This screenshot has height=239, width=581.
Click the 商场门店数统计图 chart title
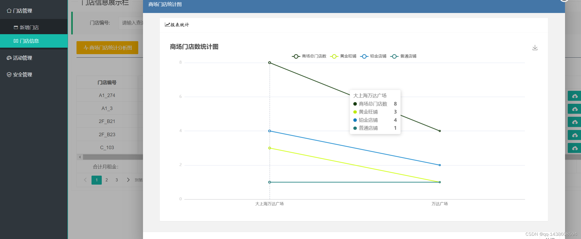pyautogui.click(x=194, y=47)
